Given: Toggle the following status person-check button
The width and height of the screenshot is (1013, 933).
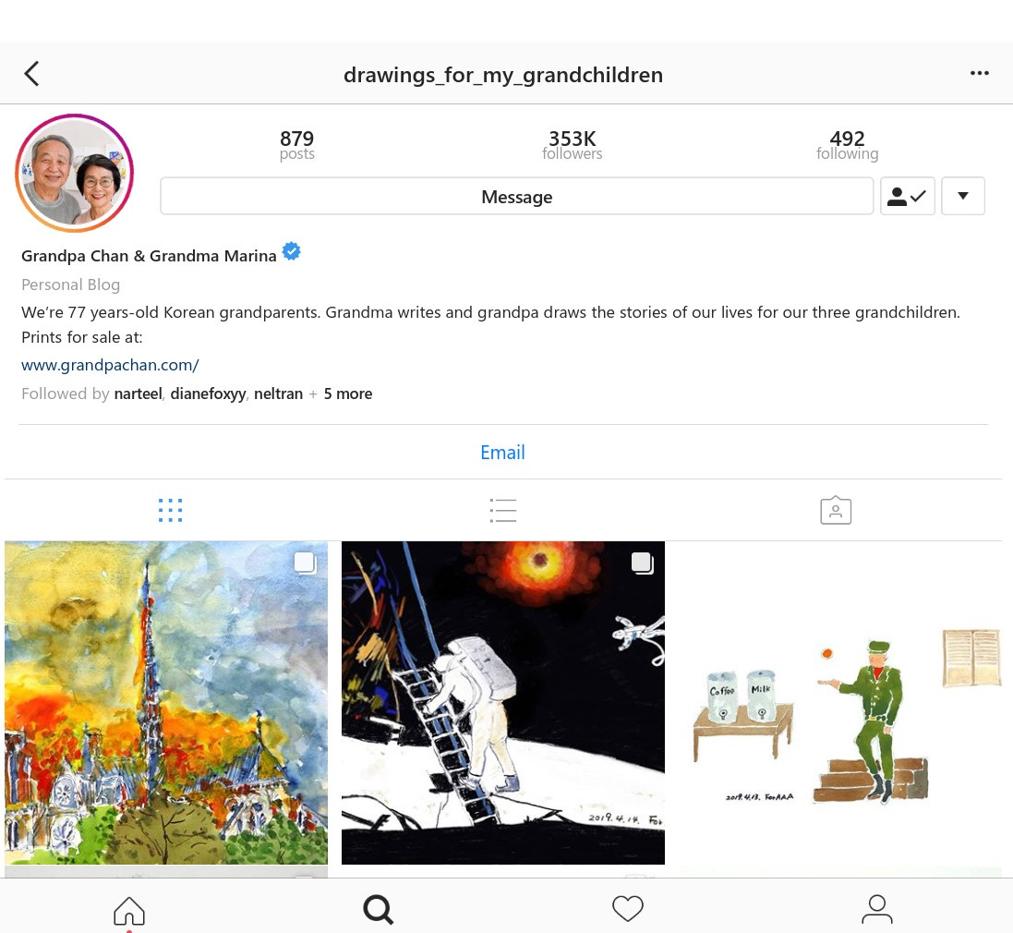Looking at the screenshot, I should [907, 196].
